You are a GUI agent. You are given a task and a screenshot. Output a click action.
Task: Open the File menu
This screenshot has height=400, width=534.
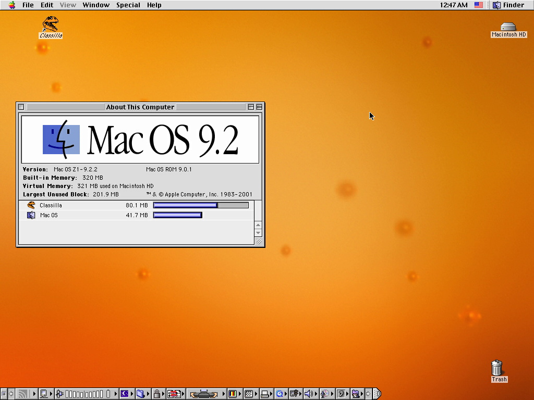click(x=28, y=5)
